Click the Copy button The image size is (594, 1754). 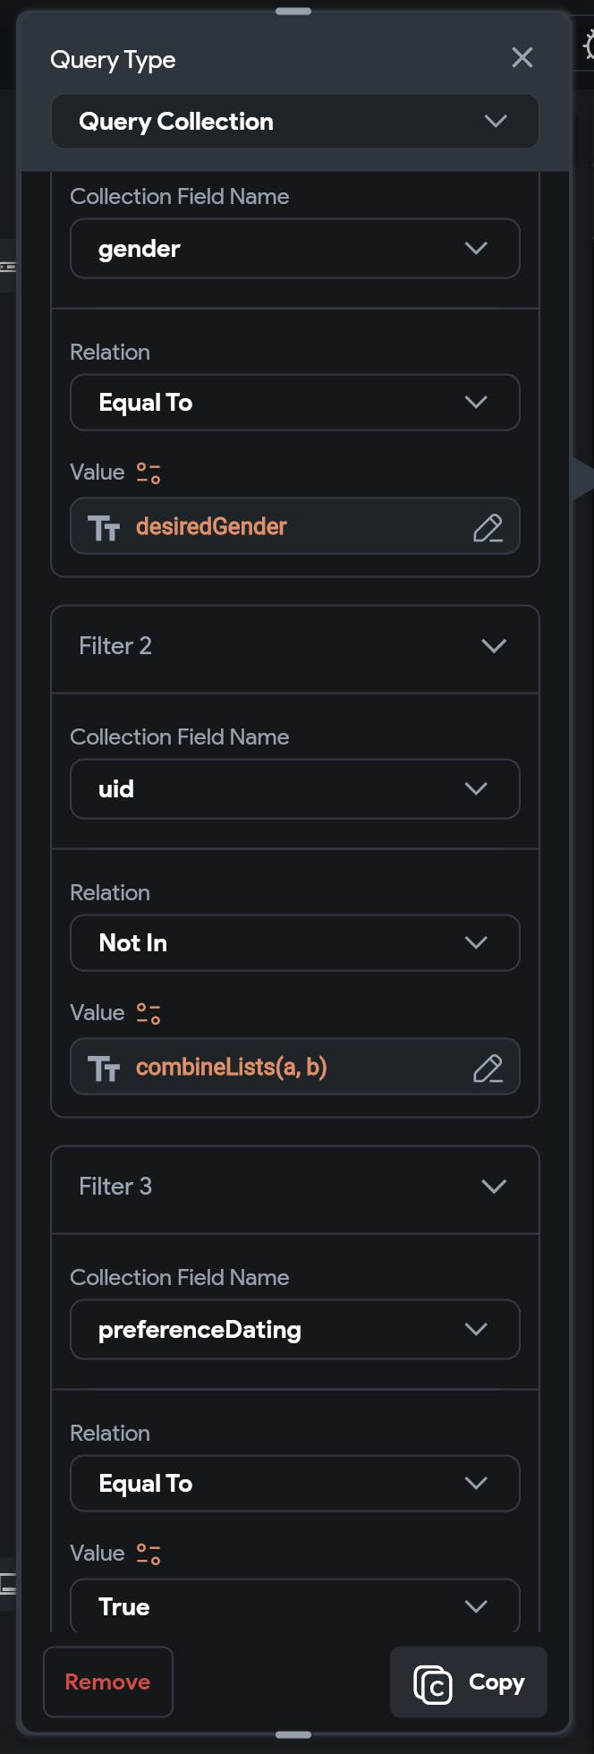(469, 1682)
